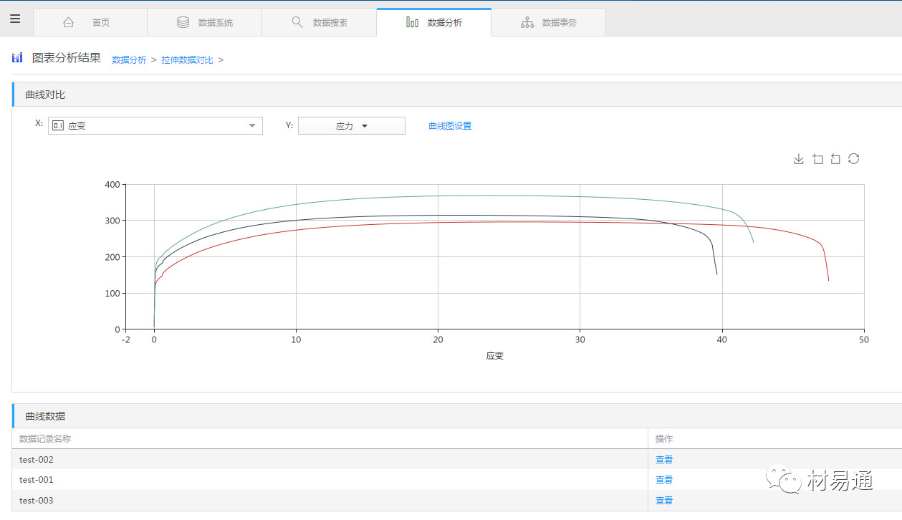Click 查看 for test-002
The width and height of the screenshot is (902, 520).
click(664, 460)
